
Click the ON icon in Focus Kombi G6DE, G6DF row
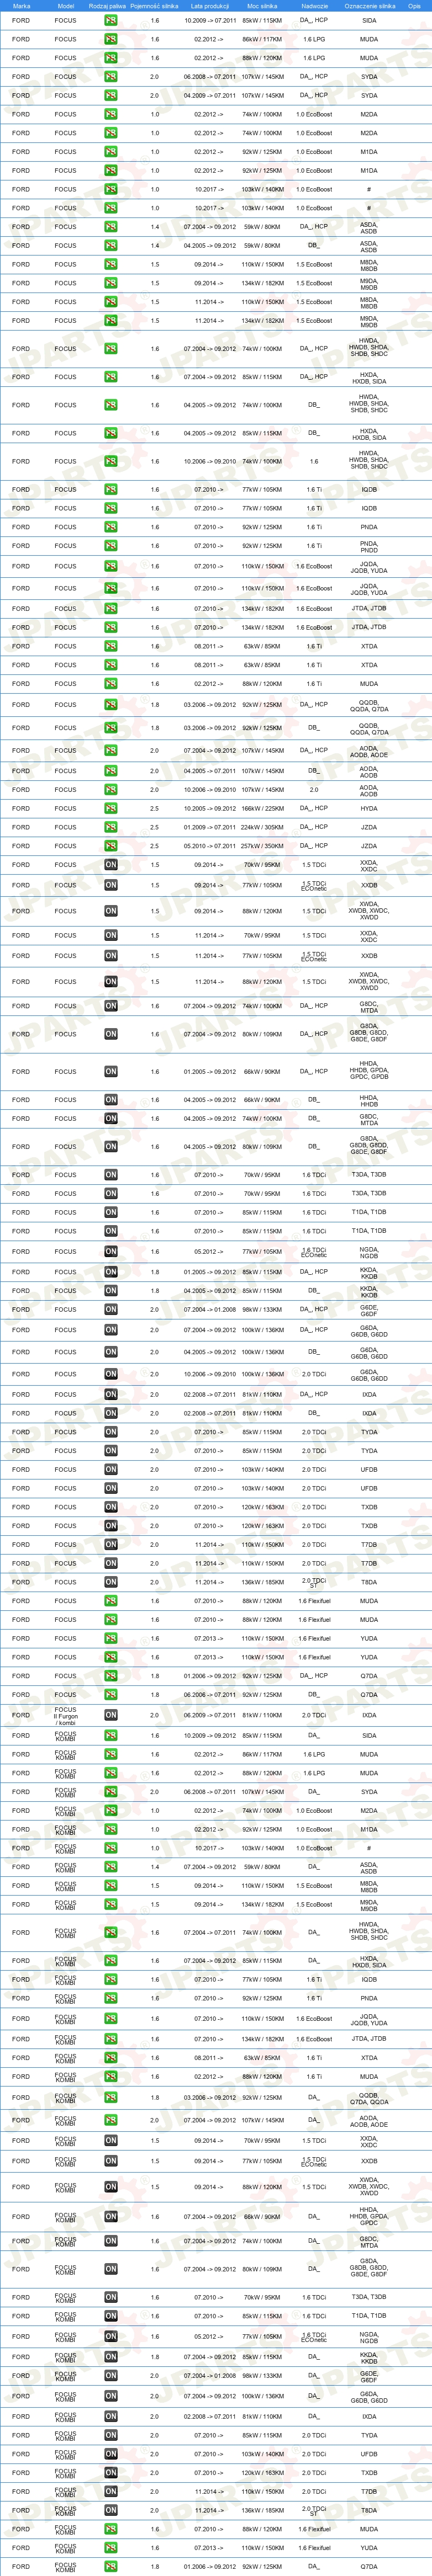coord(111,2376)
